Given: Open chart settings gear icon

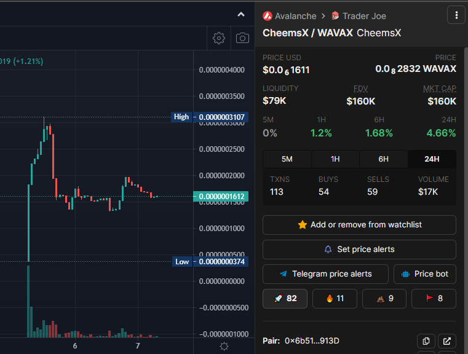Looking at the screenshot, I should (219, 38).
